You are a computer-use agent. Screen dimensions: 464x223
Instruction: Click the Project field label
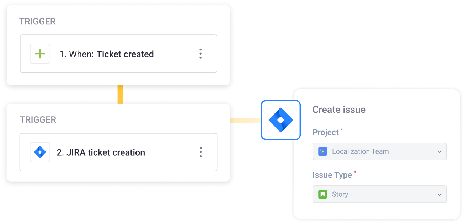point(325,132)
